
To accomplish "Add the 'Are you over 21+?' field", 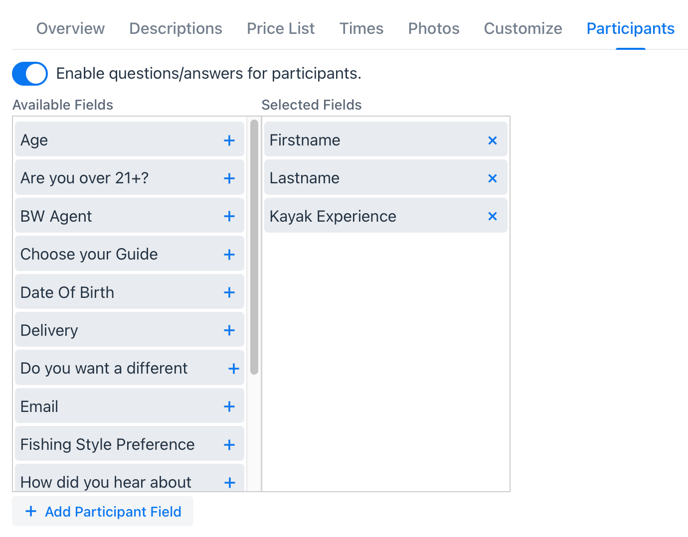I will coord(229,178).
